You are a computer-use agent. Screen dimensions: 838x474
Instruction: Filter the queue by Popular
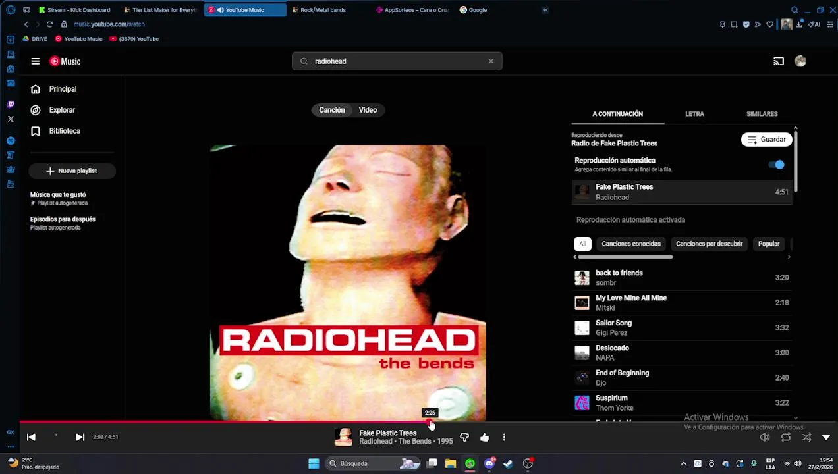pos(768,244)
